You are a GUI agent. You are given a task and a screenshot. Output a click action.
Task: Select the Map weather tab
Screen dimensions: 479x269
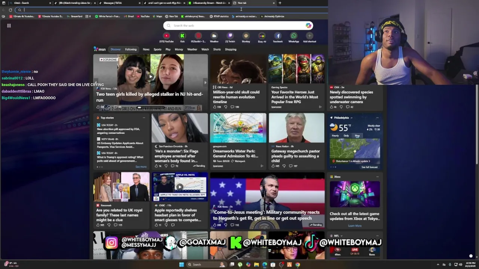click(x=357, y=136)
